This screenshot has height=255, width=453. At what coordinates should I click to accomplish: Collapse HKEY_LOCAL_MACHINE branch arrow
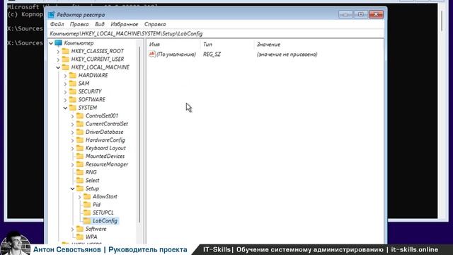coord(58,67)
